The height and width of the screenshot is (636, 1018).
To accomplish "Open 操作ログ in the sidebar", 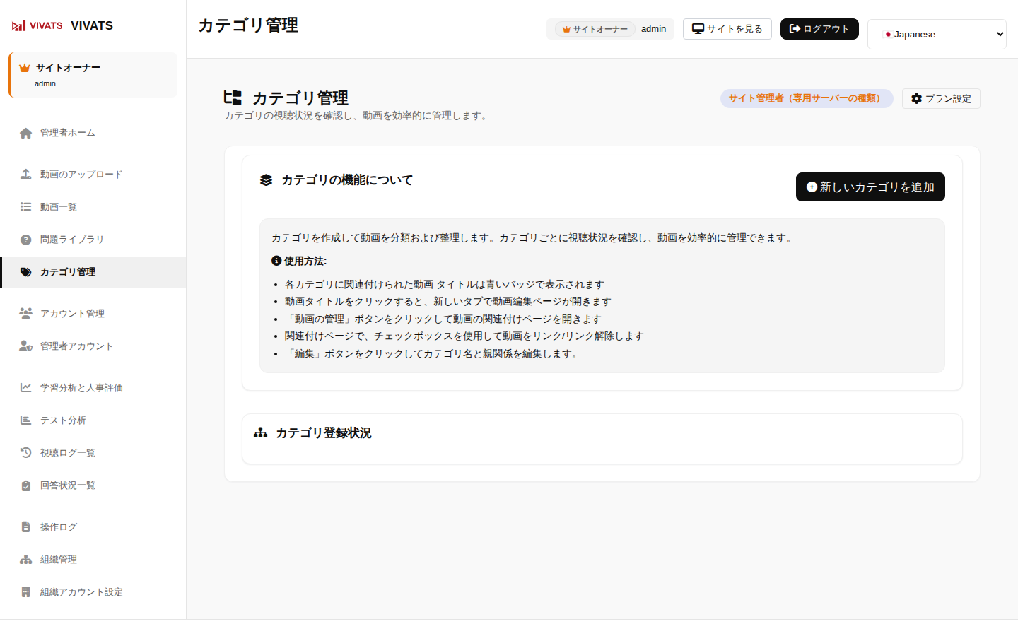I will pos(93,527).
